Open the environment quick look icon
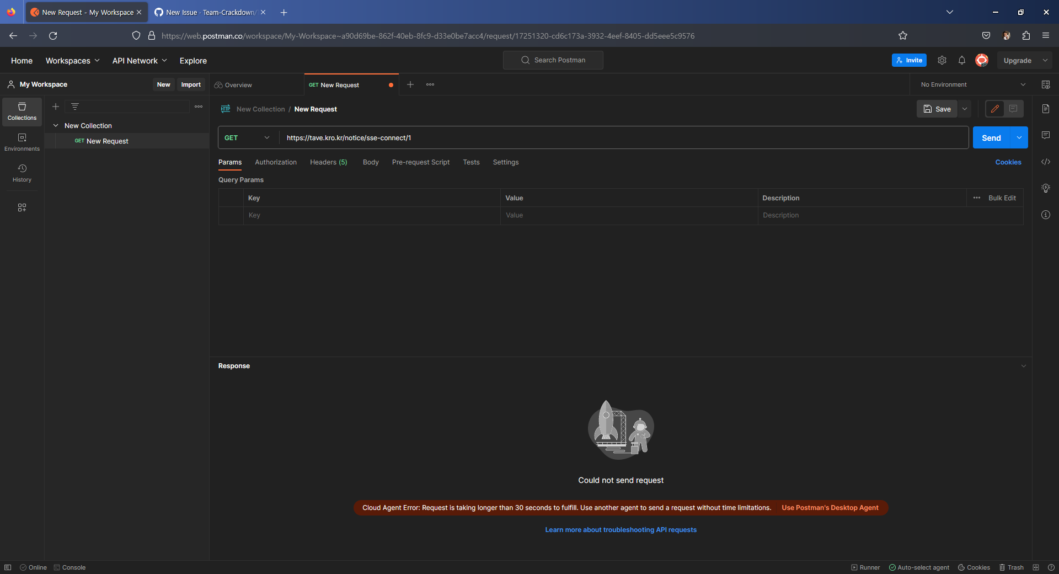Screen dimensions: 1059x574 point(1046,84)
